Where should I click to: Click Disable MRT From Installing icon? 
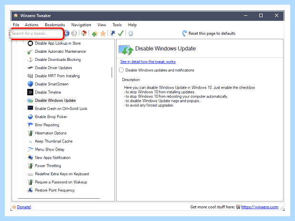[30, 76]
